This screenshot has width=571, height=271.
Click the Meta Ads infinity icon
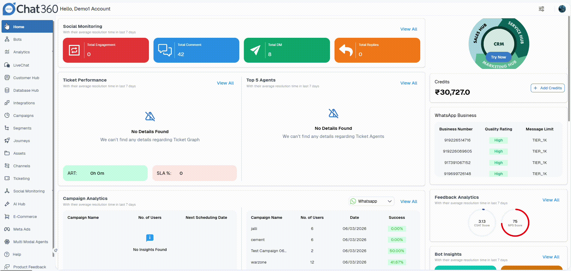7,229
